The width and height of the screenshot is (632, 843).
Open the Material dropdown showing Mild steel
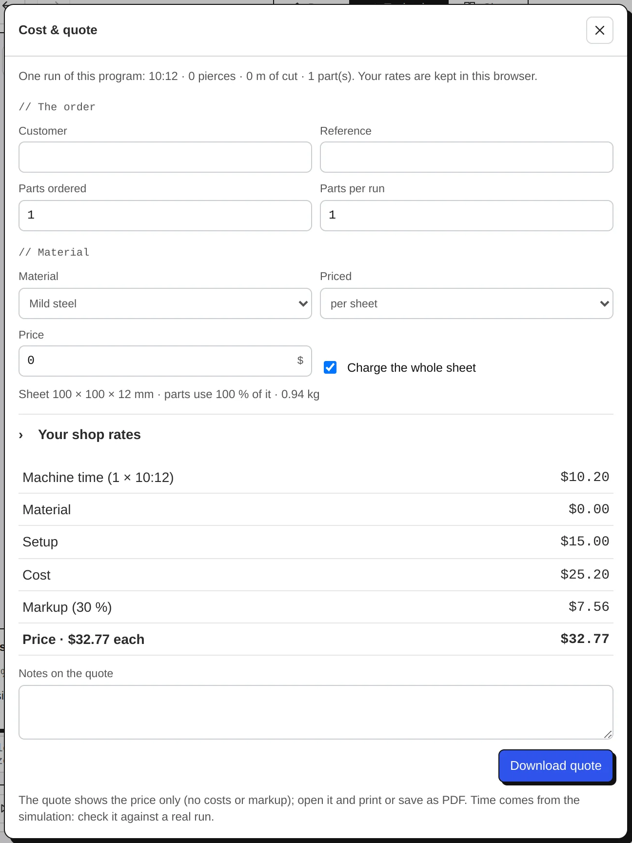click(165, 303)
